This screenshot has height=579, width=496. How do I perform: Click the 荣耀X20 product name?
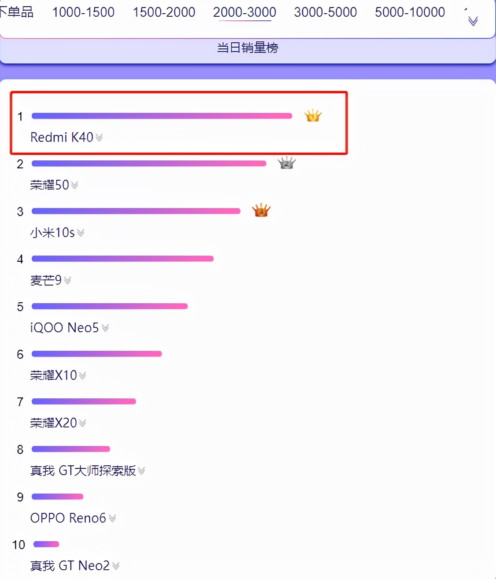tap(53, 423)
